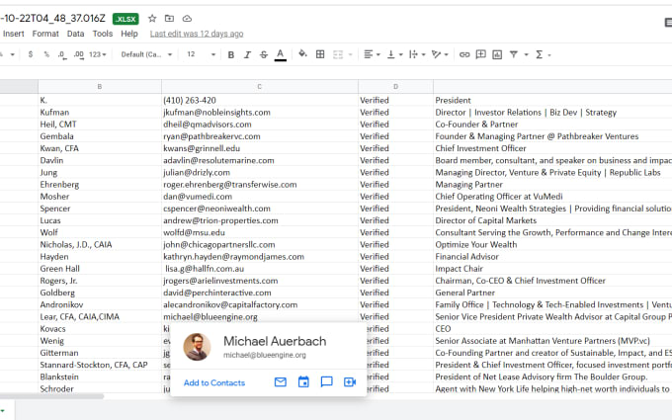Select cell Chief Investment Officer
Viewport: 672px width, 420px height.
pos(552,148)
